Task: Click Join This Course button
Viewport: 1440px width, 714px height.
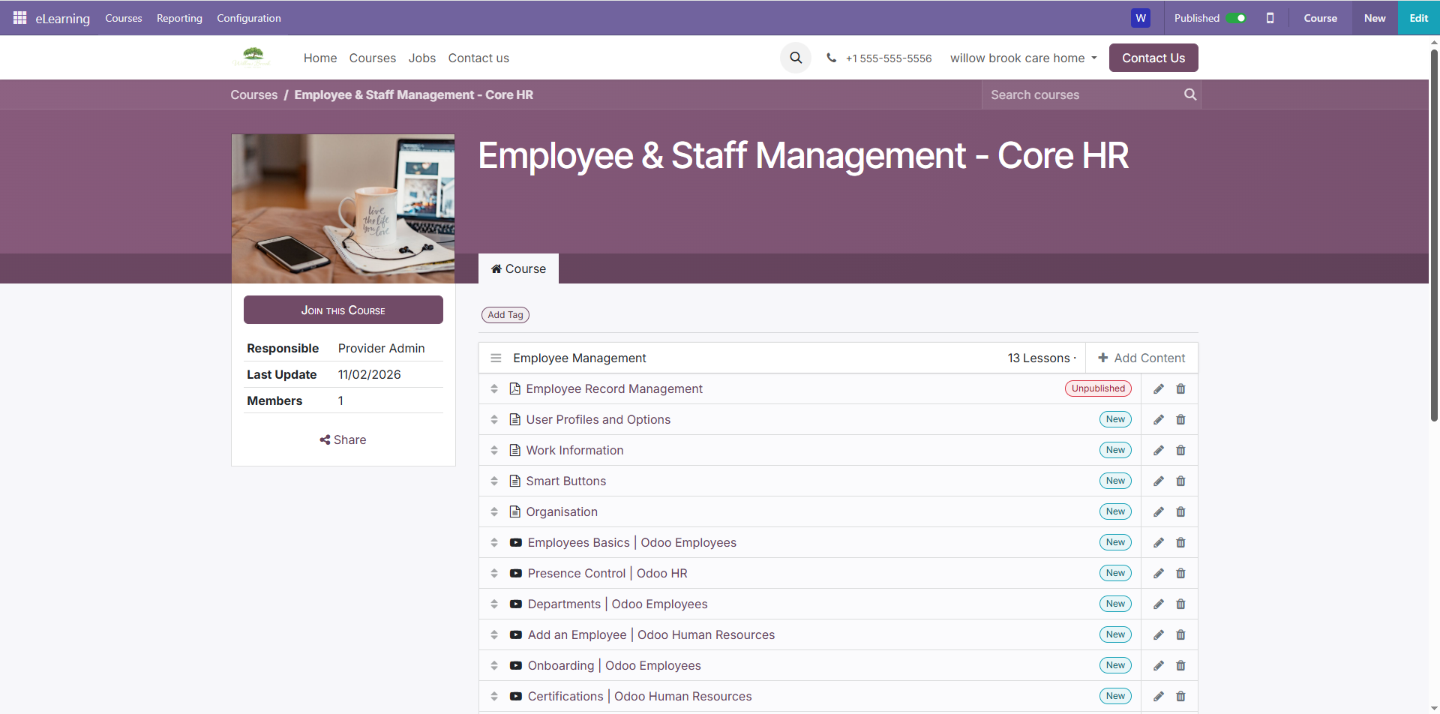Action: (343, 310)
